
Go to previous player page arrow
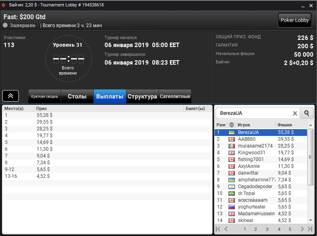[226, 229]
